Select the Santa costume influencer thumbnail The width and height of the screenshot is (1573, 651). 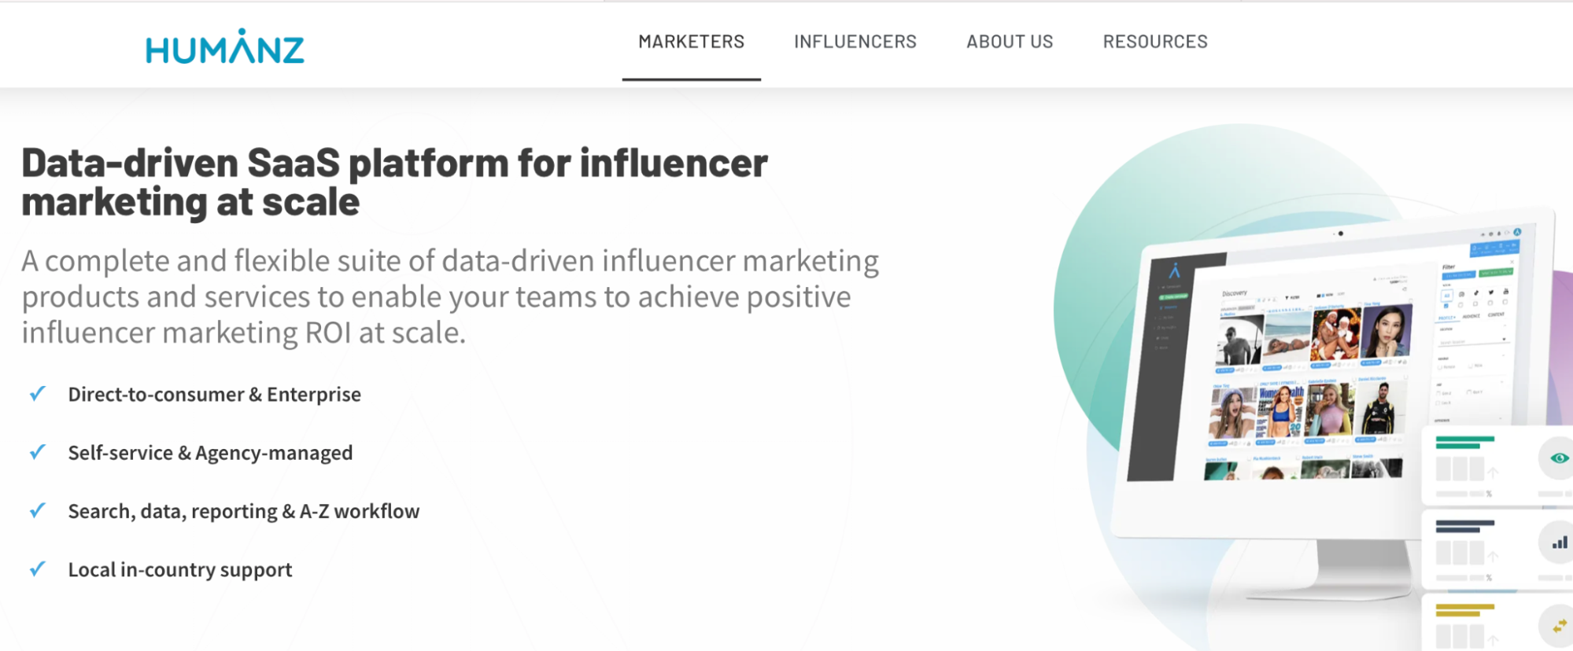(x=1335, y=334)
